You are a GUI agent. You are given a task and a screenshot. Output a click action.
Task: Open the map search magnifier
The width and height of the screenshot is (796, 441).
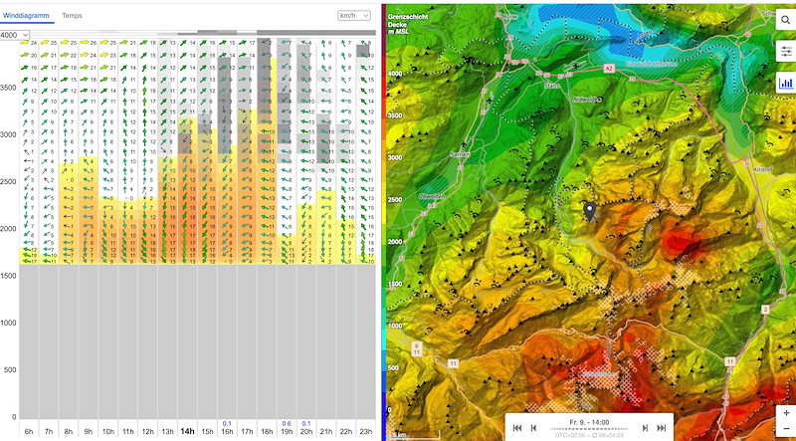[785, 20]
